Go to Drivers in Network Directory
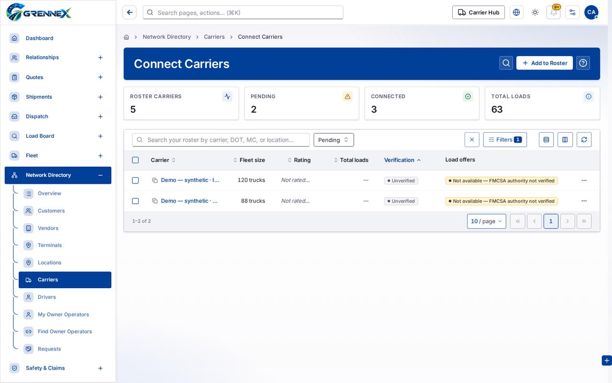 pos(65,297)
